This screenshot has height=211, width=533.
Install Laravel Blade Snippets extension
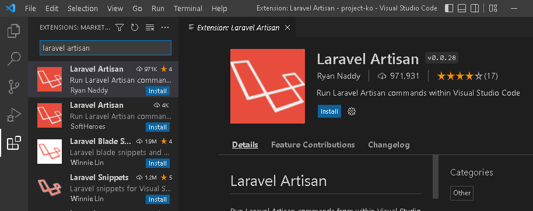point(157,163)
